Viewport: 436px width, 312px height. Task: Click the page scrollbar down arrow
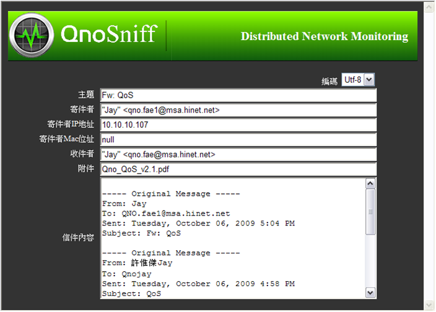pyautogui.click(x=429, y=305)
